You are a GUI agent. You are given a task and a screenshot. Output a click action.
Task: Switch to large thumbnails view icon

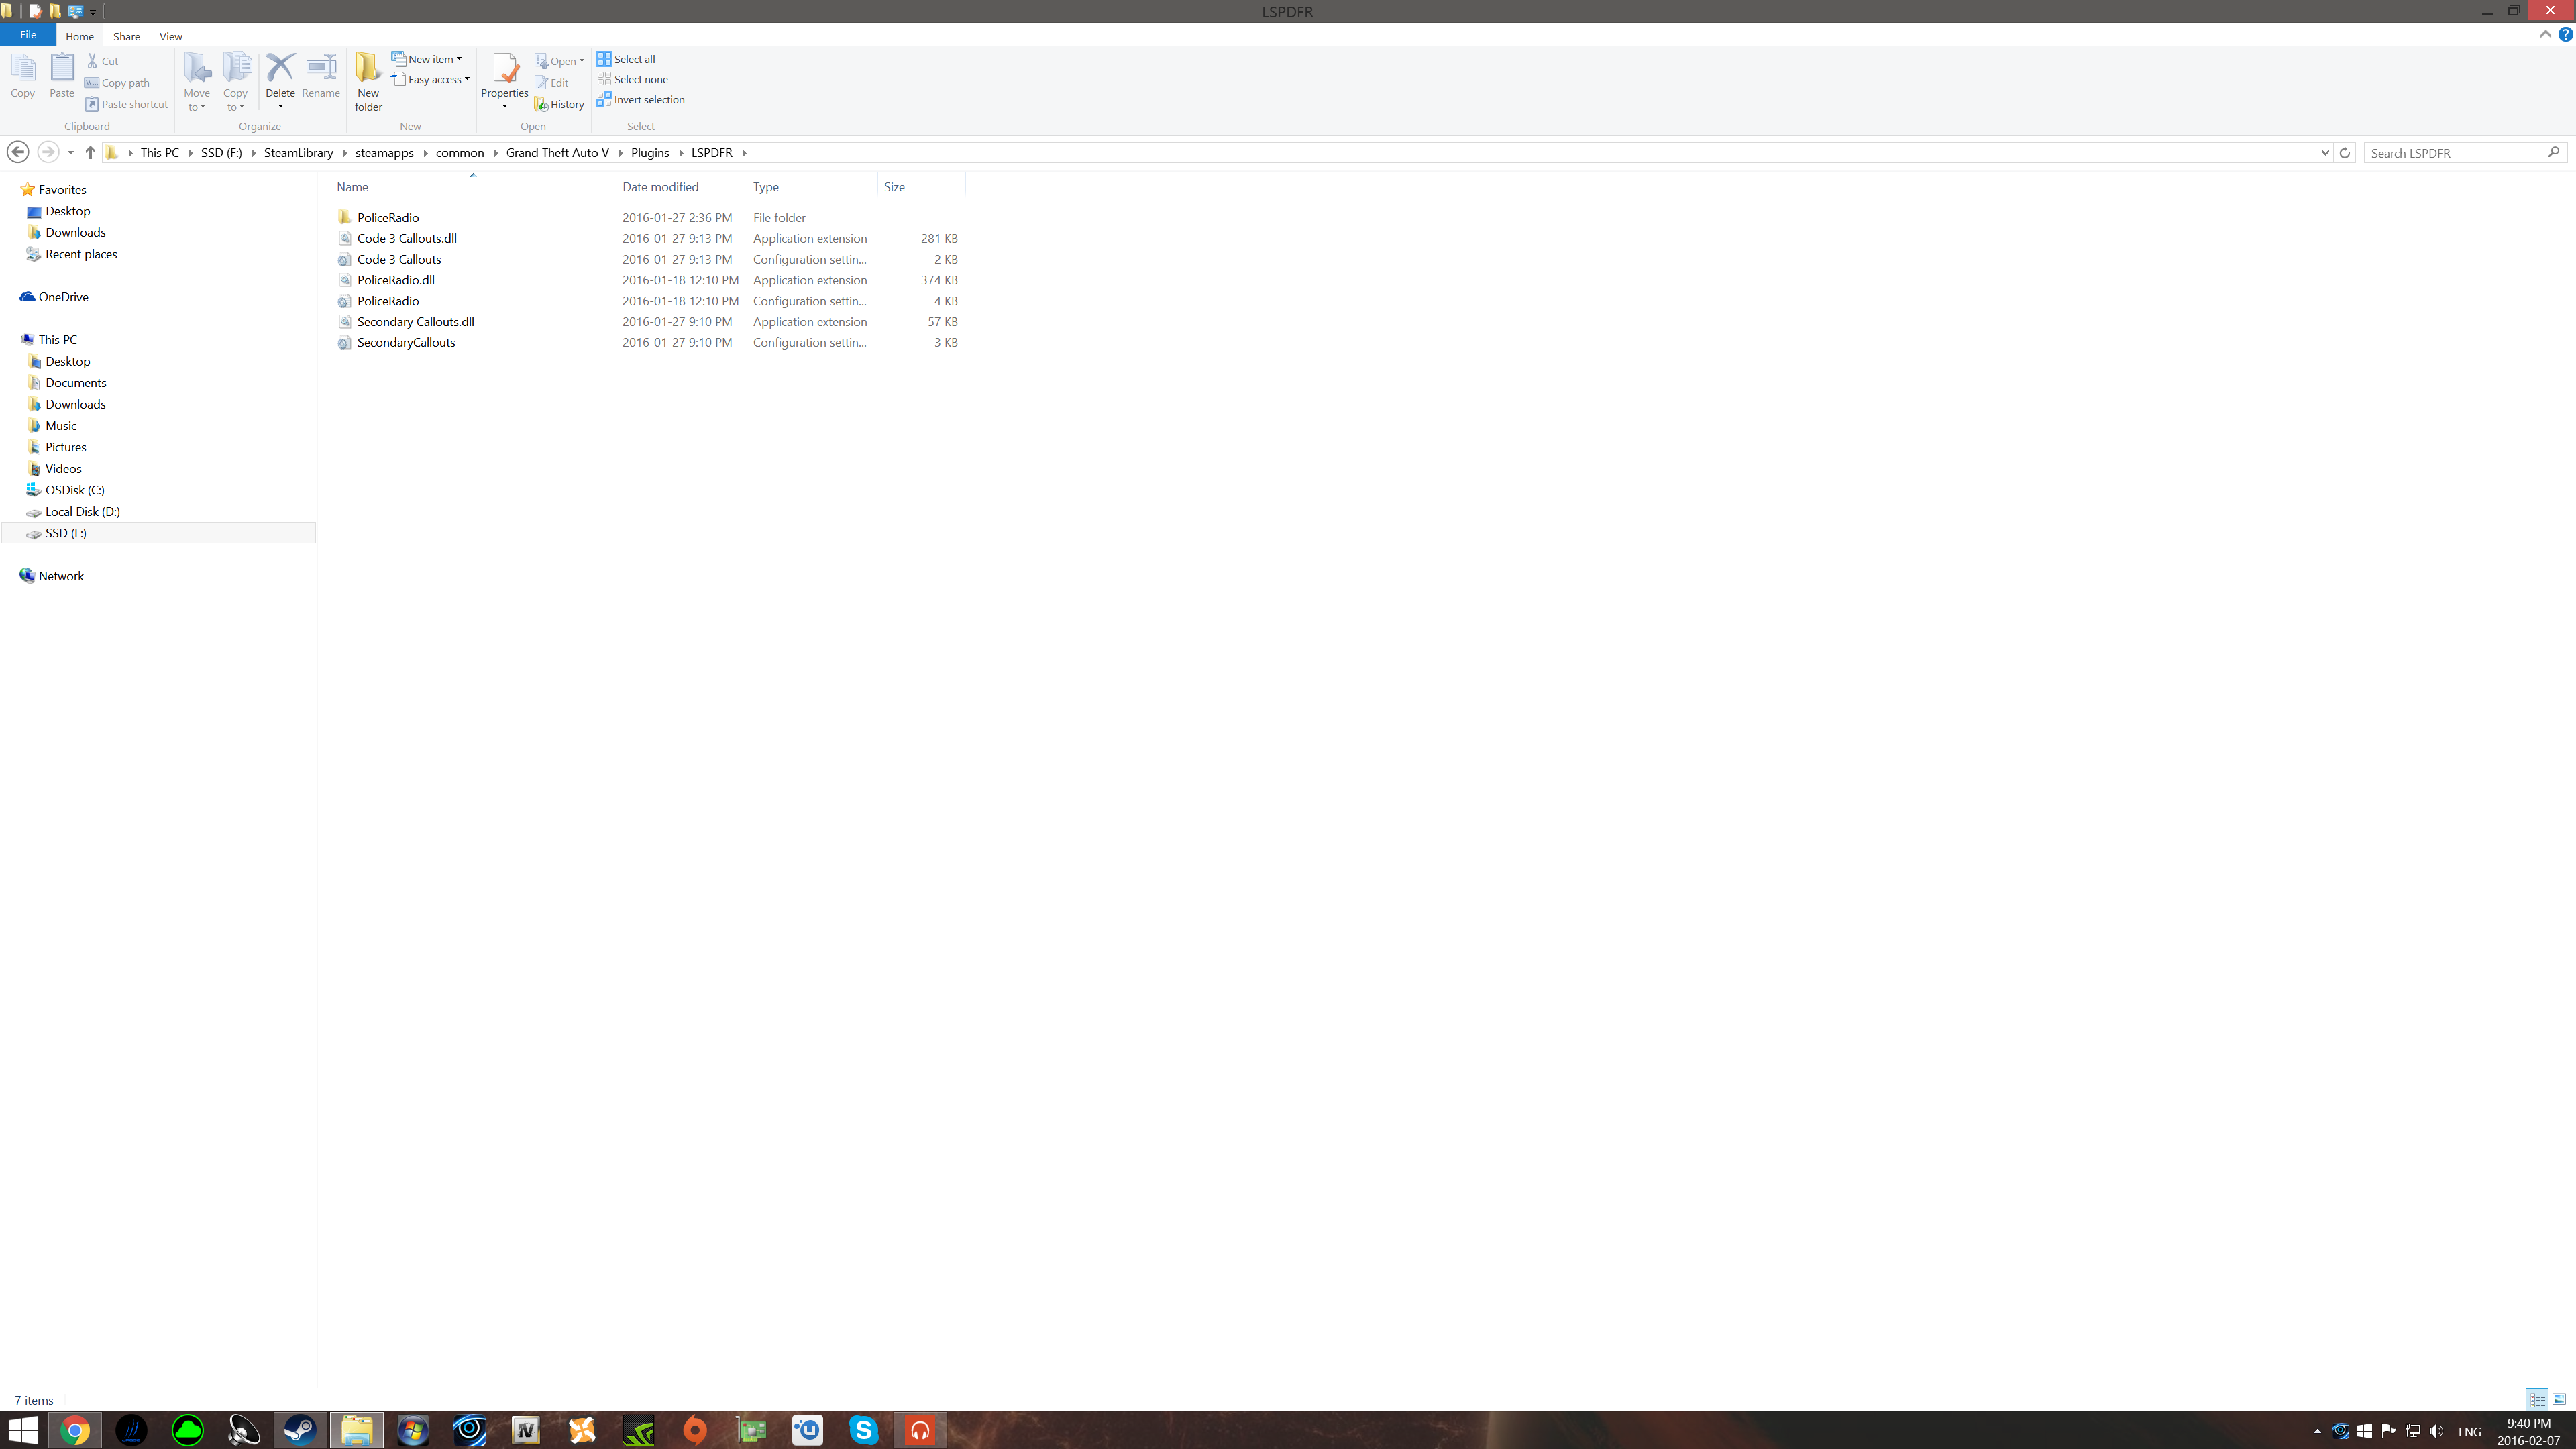click(x=2560, y=1399)
